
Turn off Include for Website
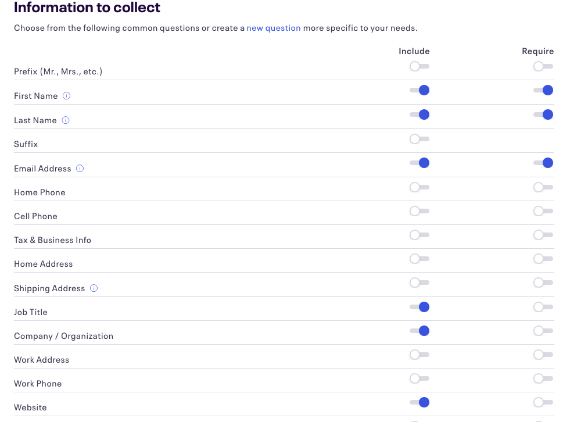click(419, 402)
